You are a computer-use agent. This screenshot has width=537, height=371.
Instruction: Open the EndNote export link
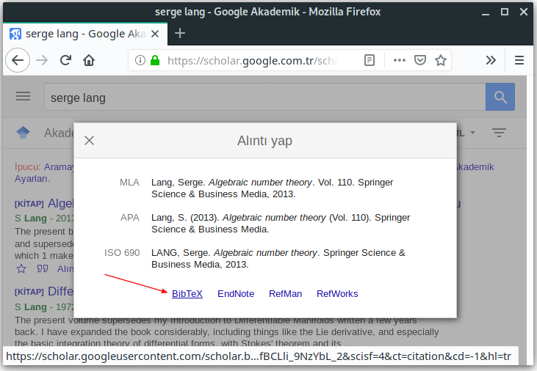[236, 294]
